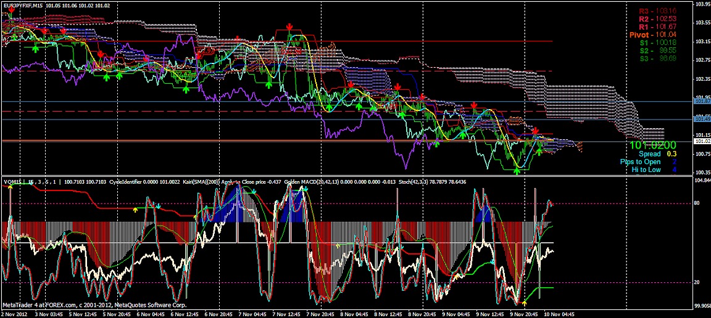Select the Spread 0.3 readout
The width and height of the screenshot is (711, 318).
pos(658,153)
